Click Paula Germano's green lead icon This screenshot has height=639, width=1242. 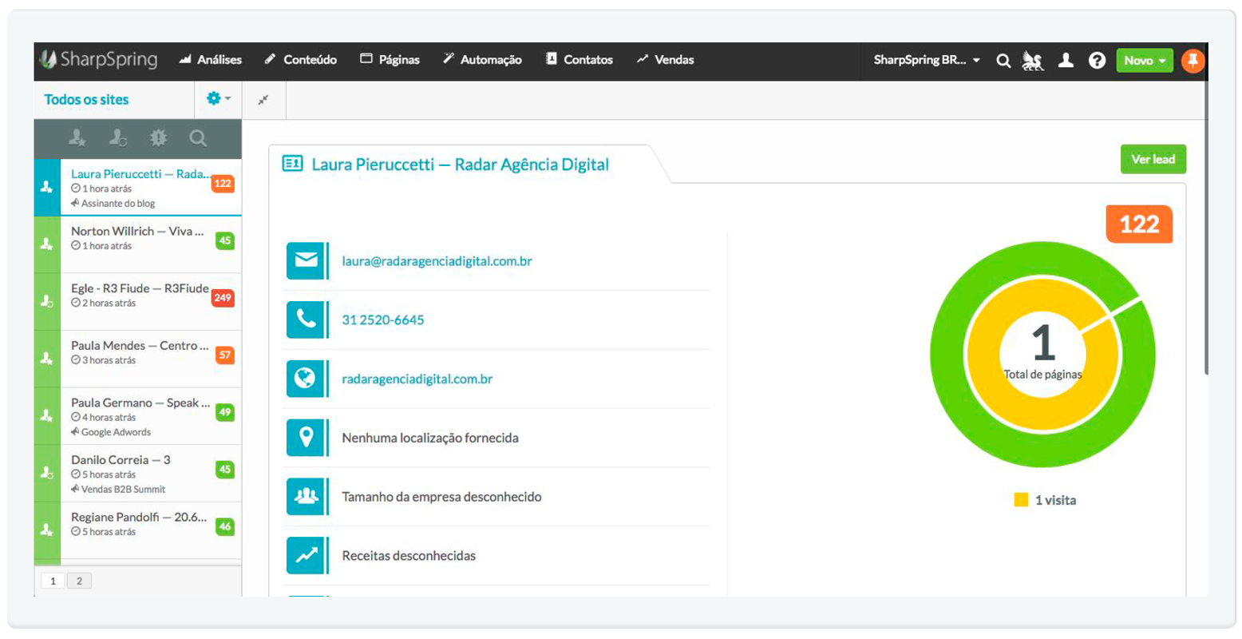(x=47, y=416)
